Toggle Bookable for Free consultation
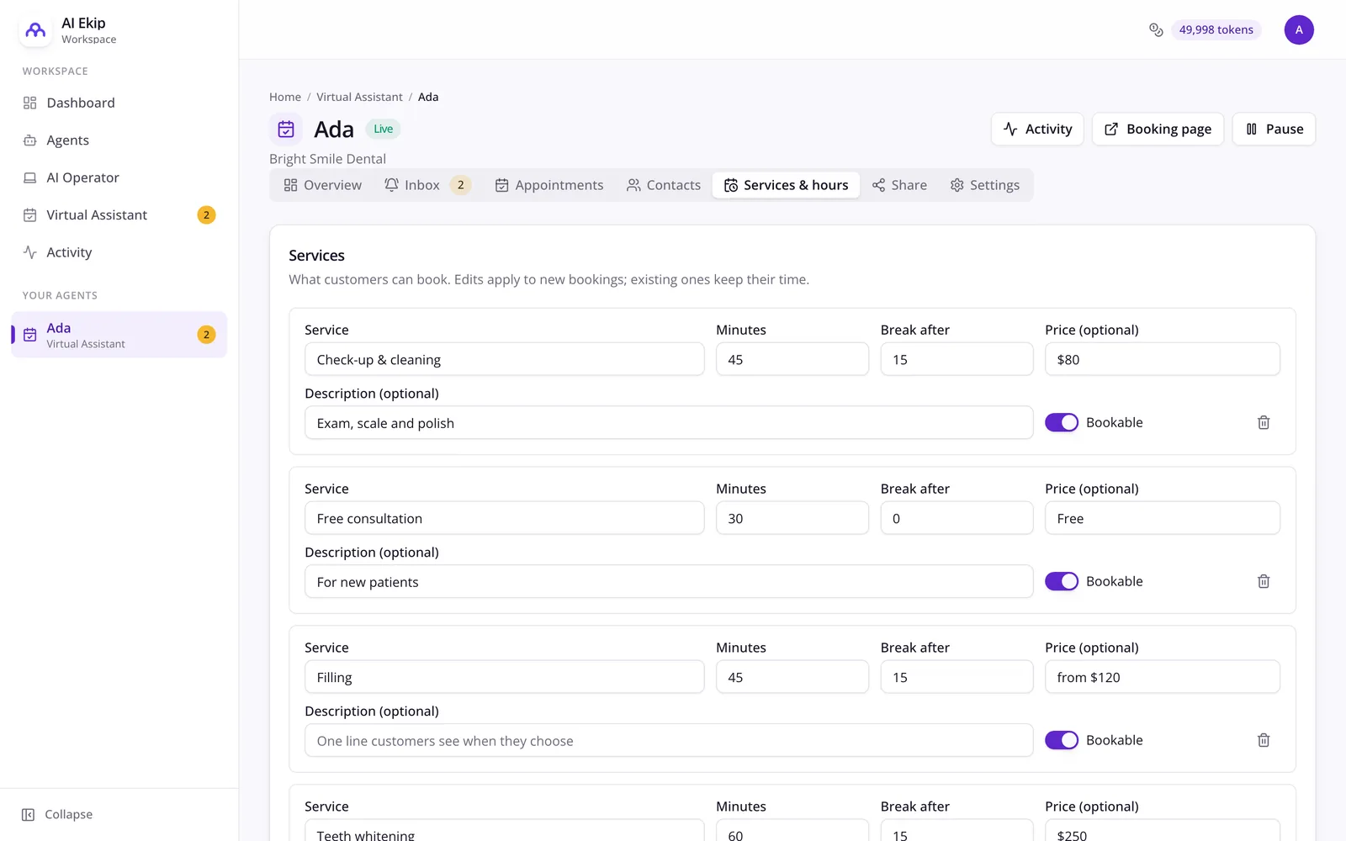The width and height of the screenshot is (1346, 841). pos(1062,581)
